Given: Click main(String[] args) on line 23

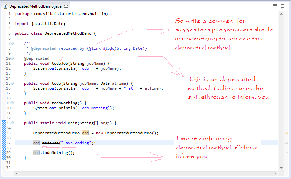Looking at the screenshot, I should point(90,123).
